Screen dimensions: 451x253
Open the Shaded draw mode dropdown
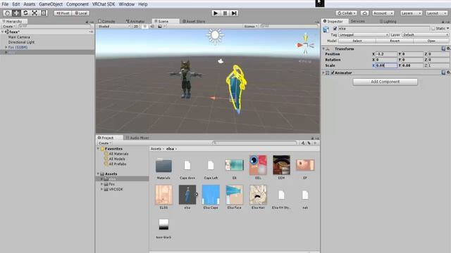point(114,26)
